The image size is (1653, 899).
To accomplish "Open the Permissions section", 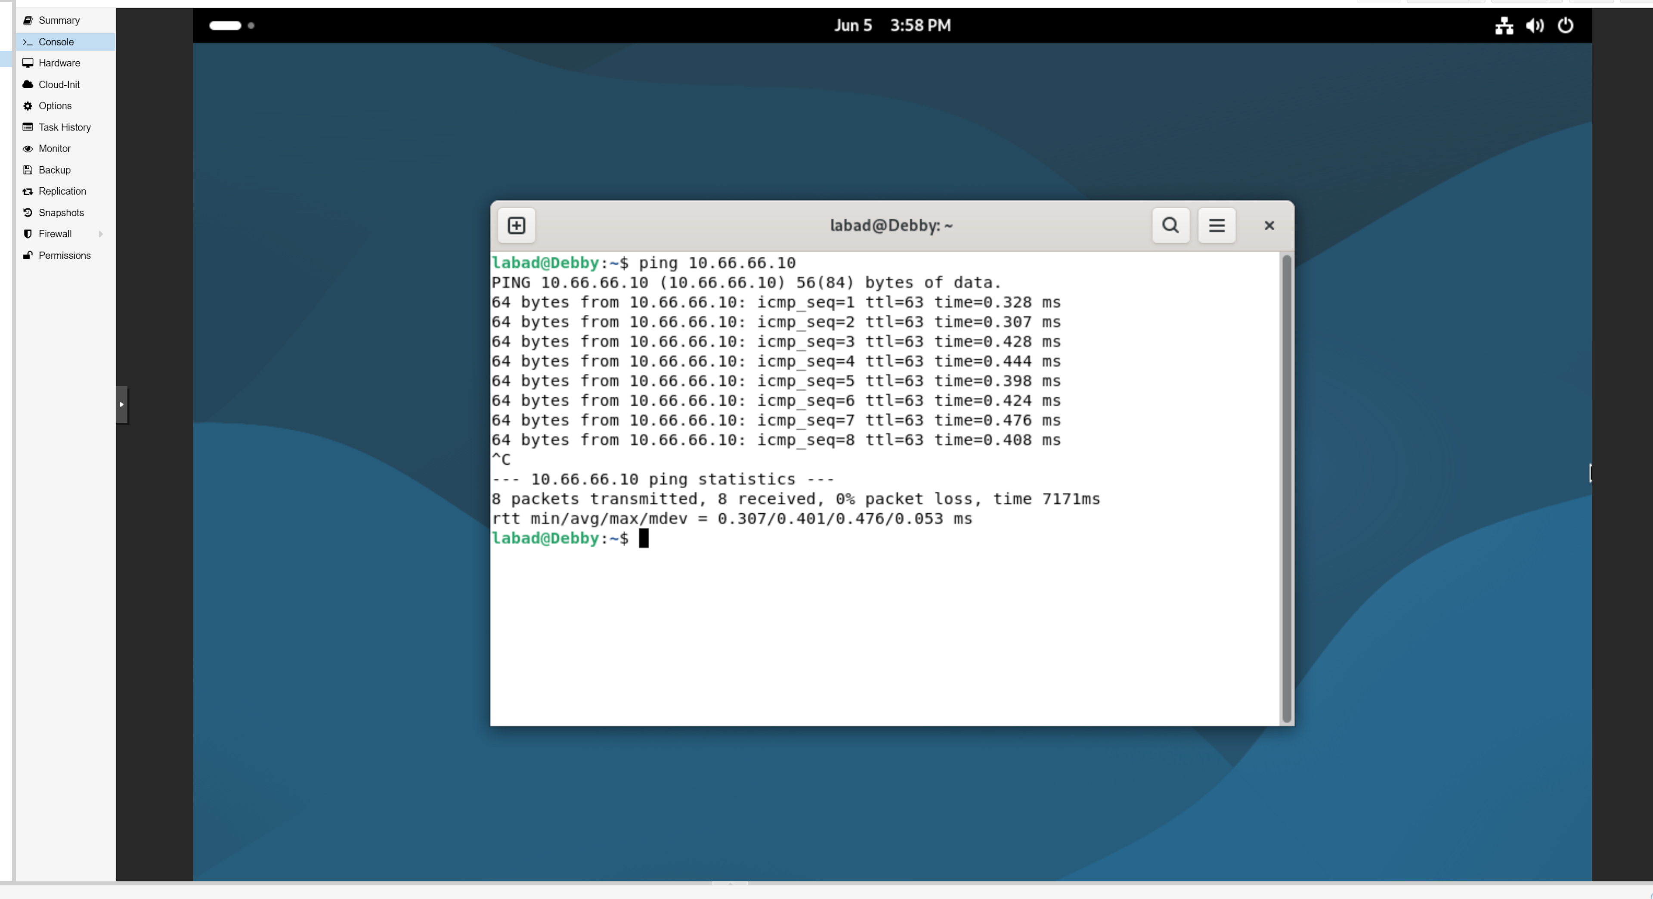I will click(x=65, y=255).
